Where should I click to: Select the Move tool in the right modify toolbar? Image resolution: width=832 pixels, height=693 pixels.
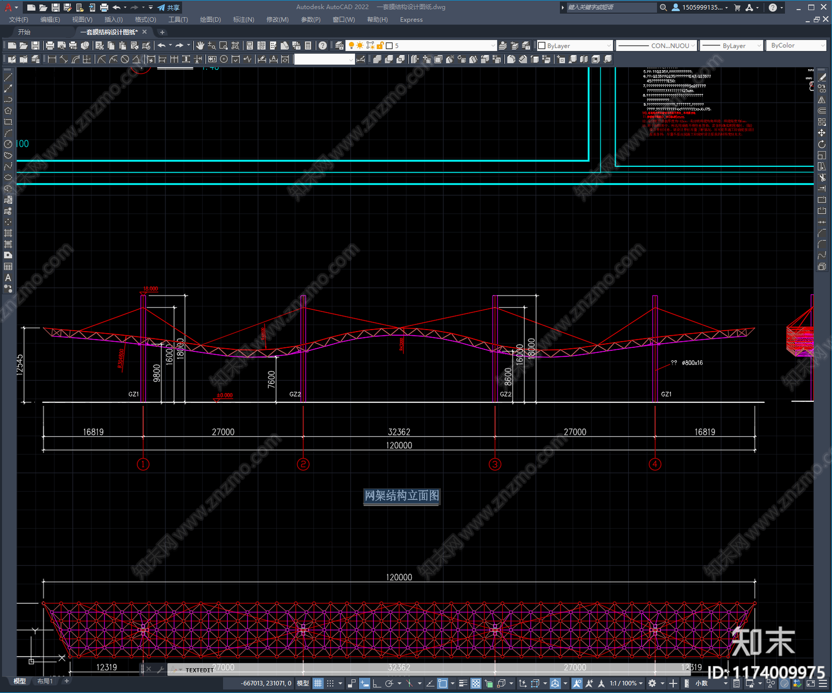(x=822, y=133)
